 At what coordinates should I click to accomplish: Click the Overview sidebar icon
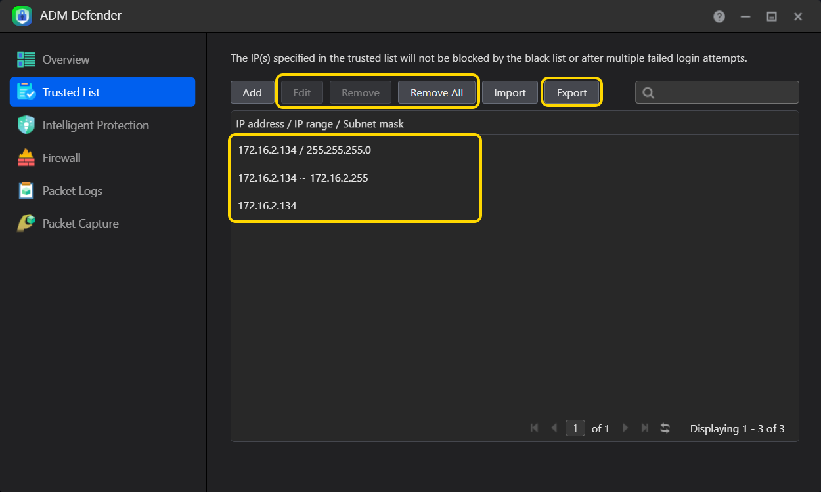tap(26, 60)
